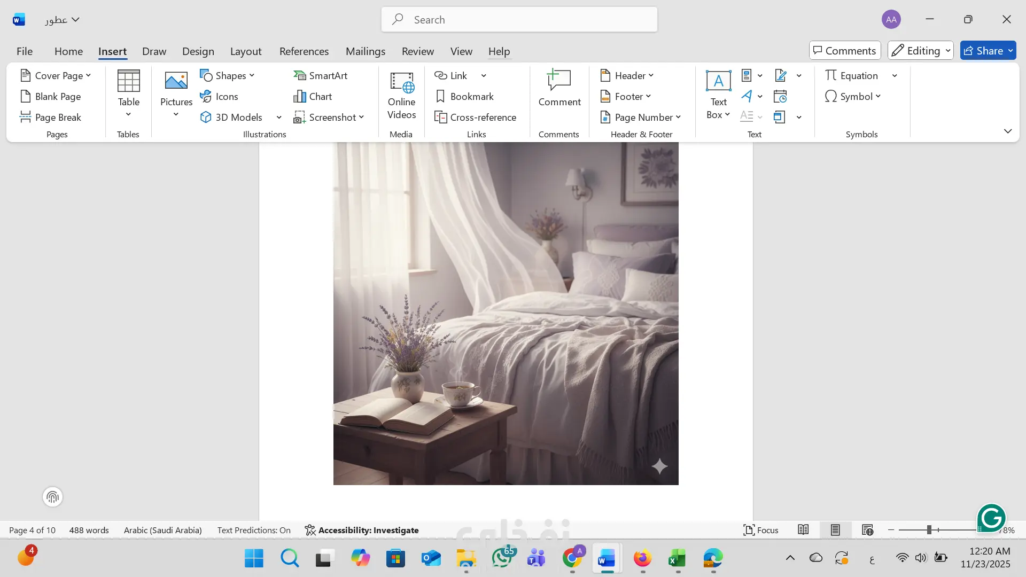Collapse the ribbon with chevron
This screenshot has width=1026, height=577.
1007,131
